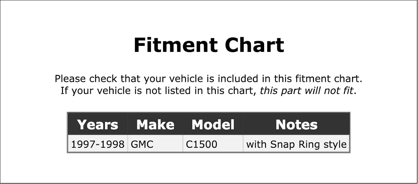Select the Years column header
This screenshot has height=184, width=418.
click(98, 124)
